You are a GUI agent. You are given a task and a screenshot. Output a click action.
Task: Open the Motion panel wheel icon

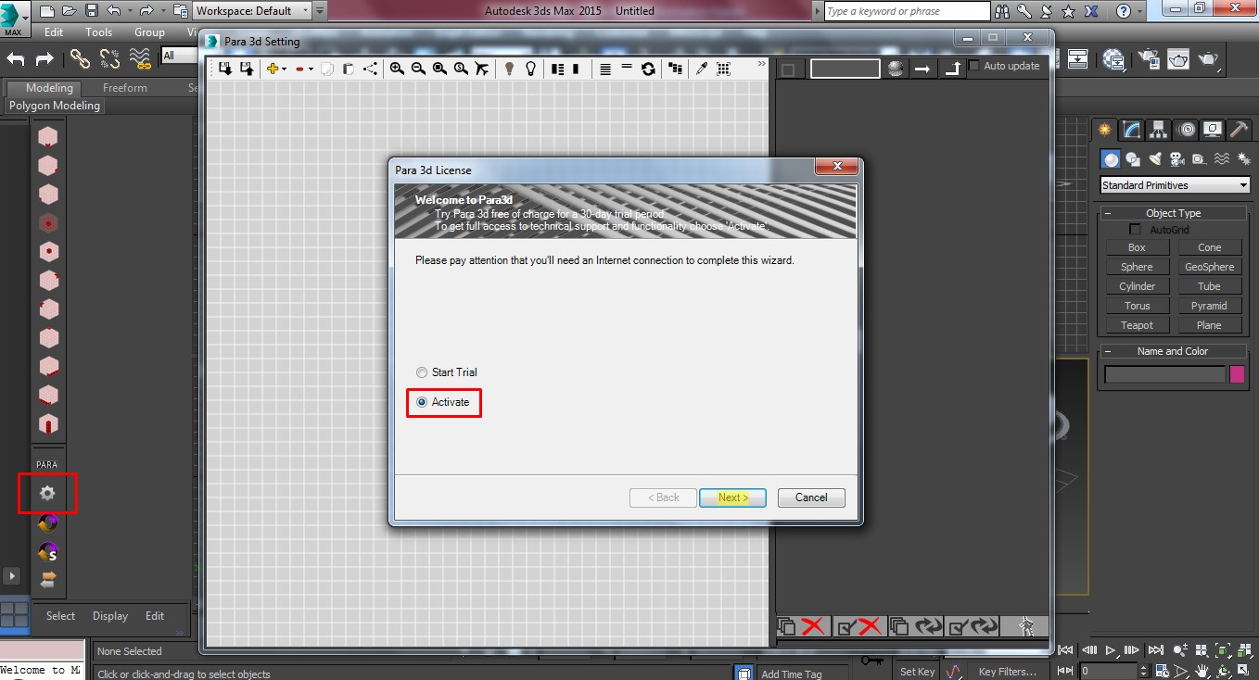point(1185,130)
